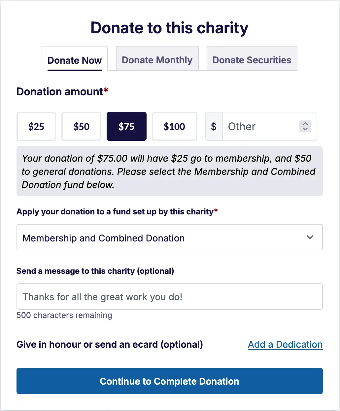The image size is (340, 411).
Task: Choose the $25 donation amount
Action: pos(36,126)
